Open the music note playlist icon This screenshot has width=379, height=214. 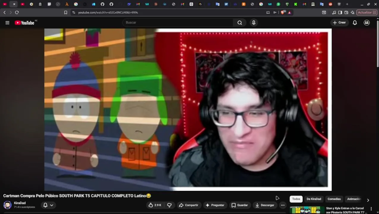334,12
